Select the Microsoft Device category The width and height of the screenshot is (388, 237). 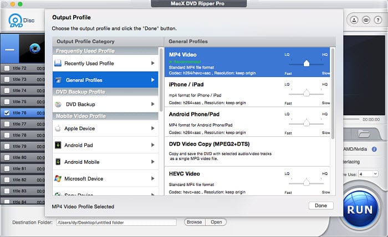click(105, 178)
